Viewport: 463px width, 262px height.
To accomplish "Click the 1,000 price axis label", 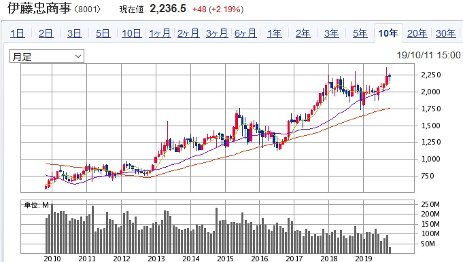I will (x=431, y=159).
